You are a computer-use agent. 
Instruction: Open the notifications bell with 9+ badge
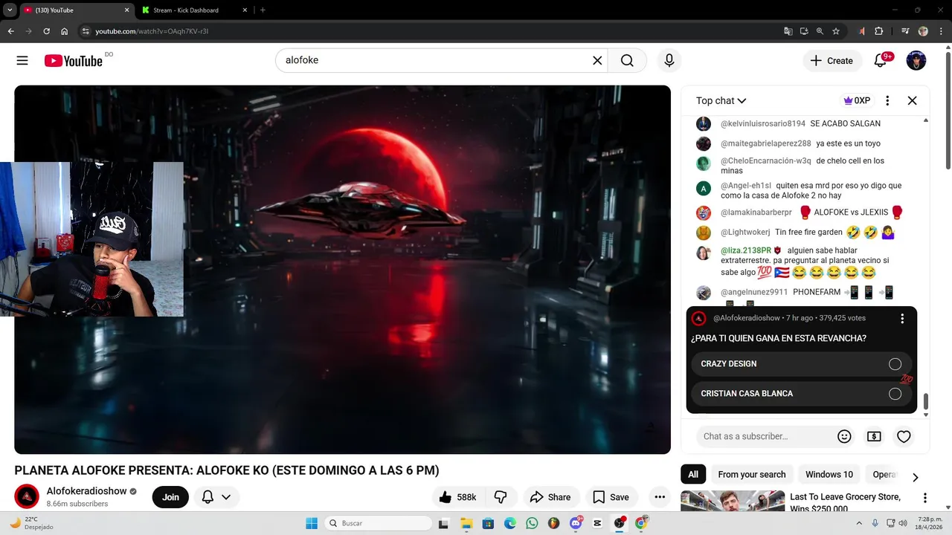(x=881, y=61)
